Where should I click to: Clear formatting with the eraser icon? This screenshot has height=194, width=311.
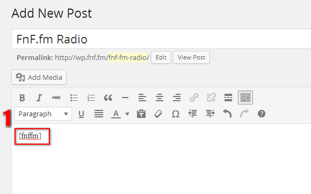click(158, 114)
